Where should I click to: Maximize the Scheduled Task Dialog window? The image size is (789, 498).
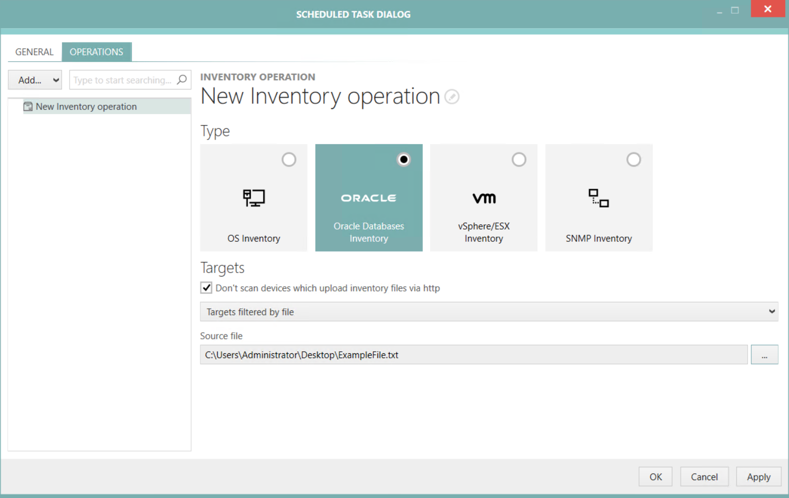735,10
